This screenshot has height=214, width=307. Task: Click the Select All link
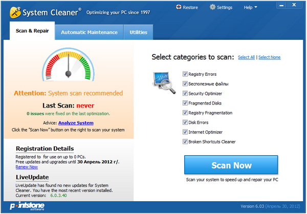coord(246,57)
